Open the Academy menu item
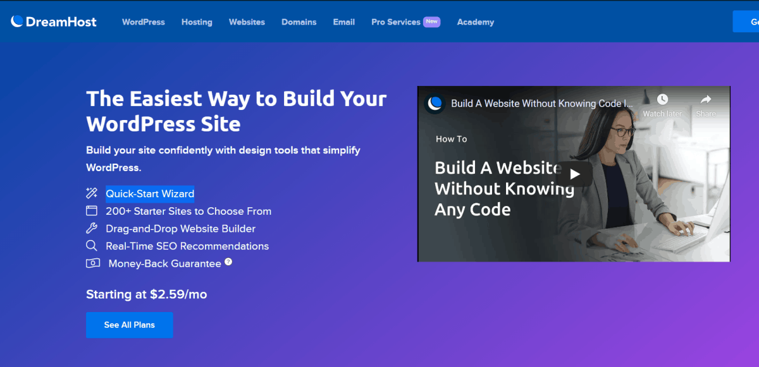This screenshot has width=759, height=367. [x=476, y=21]
